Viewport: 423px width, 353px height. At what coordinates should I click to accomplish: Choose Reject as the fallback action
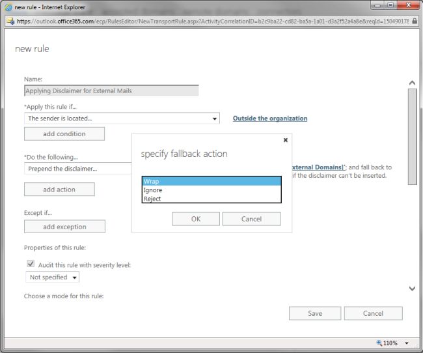[211, 199]
